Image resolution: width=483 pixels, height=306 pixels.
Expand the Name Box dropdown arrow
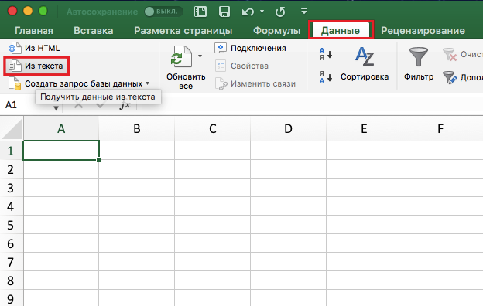point(56,107)
